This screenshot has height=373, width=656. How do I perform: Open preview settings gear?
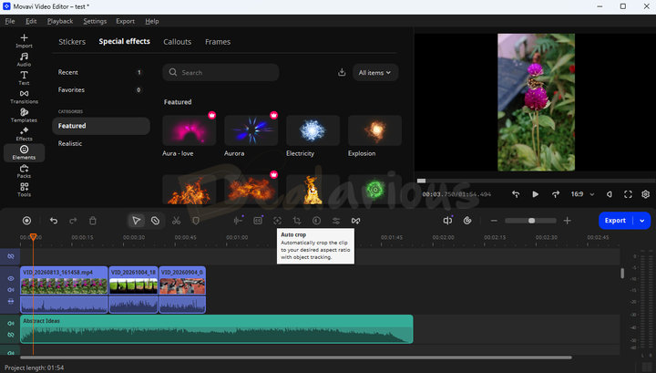pyautogui.click(x=646, y=194)
